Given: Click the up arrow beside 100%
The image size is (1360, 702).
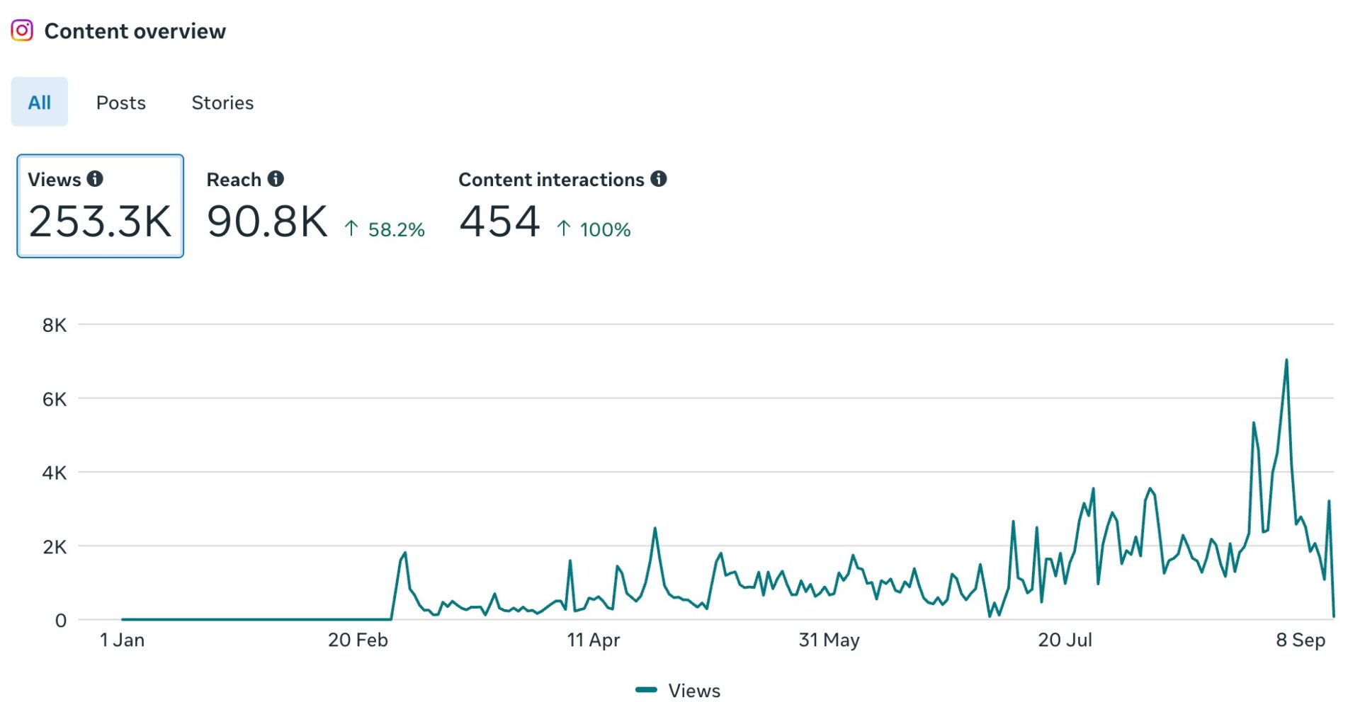Looking at the screenshot, I should [564, 229].
